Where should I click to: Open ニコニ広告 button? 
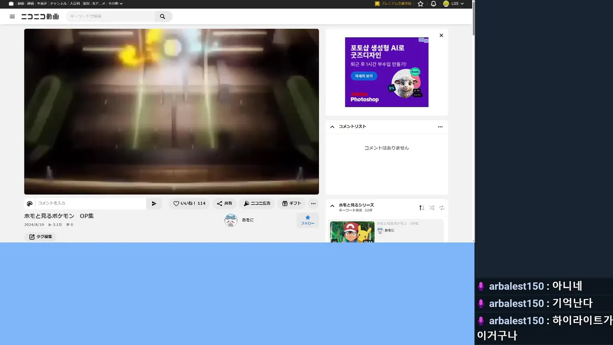257,204
